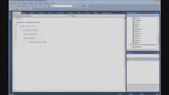Collapse the public Intro() constructor outline
Image resolution: width=169 pixels, height=95 pixels.
tap(16, 38)
